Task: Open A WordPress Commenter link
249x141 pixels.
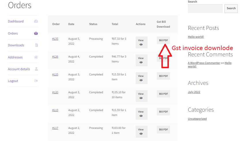Action: pyautogui.click(x=204, y=63)
